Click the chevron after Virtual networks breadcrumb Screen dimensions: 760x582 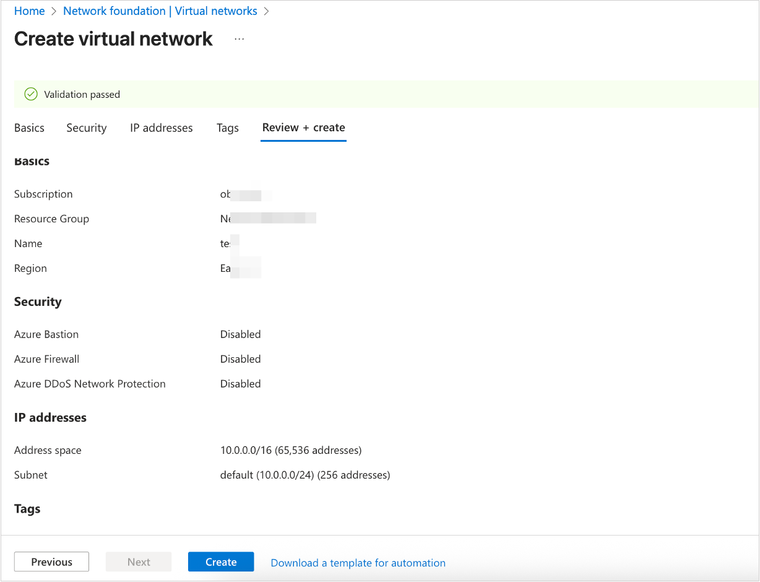pos(267,11)
